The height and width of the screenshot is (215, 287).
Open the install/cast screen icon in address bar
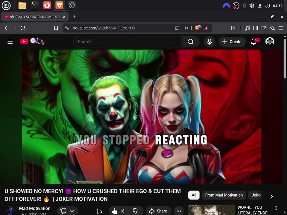(177, 28)
